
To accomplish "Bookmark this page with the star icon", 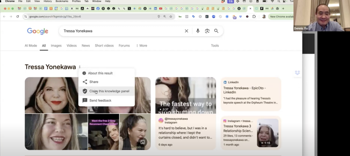I will click(171, 16).
